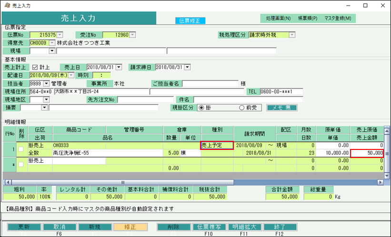This screenshot has height=237, width=391.
Task: Click the 先方注文No input field
Action: [x=145, y=99]
